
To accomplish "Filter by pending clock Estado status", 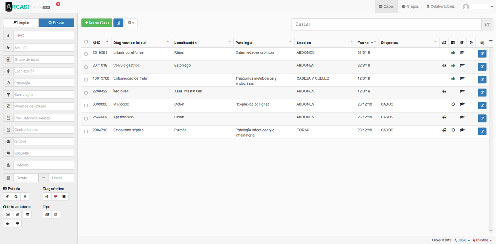I will click(16, 197).
